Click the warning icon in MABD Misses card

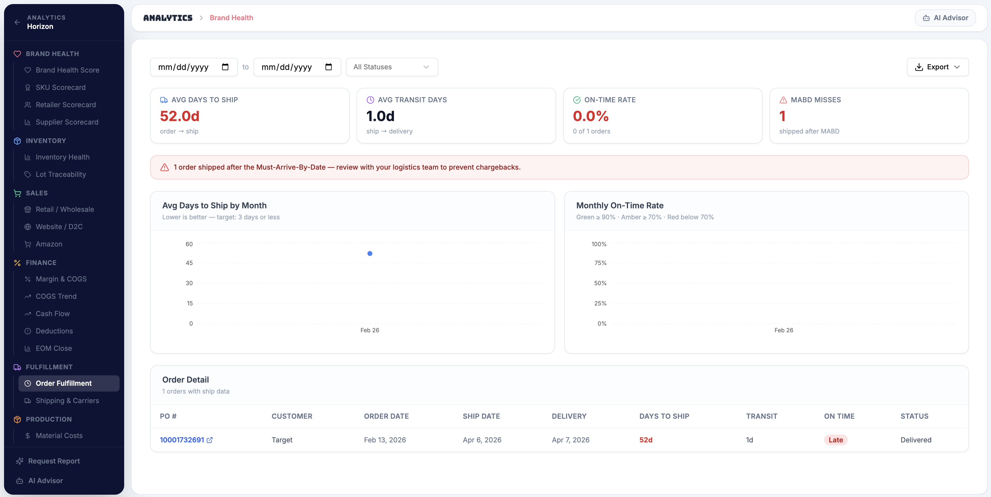[783, 100]
